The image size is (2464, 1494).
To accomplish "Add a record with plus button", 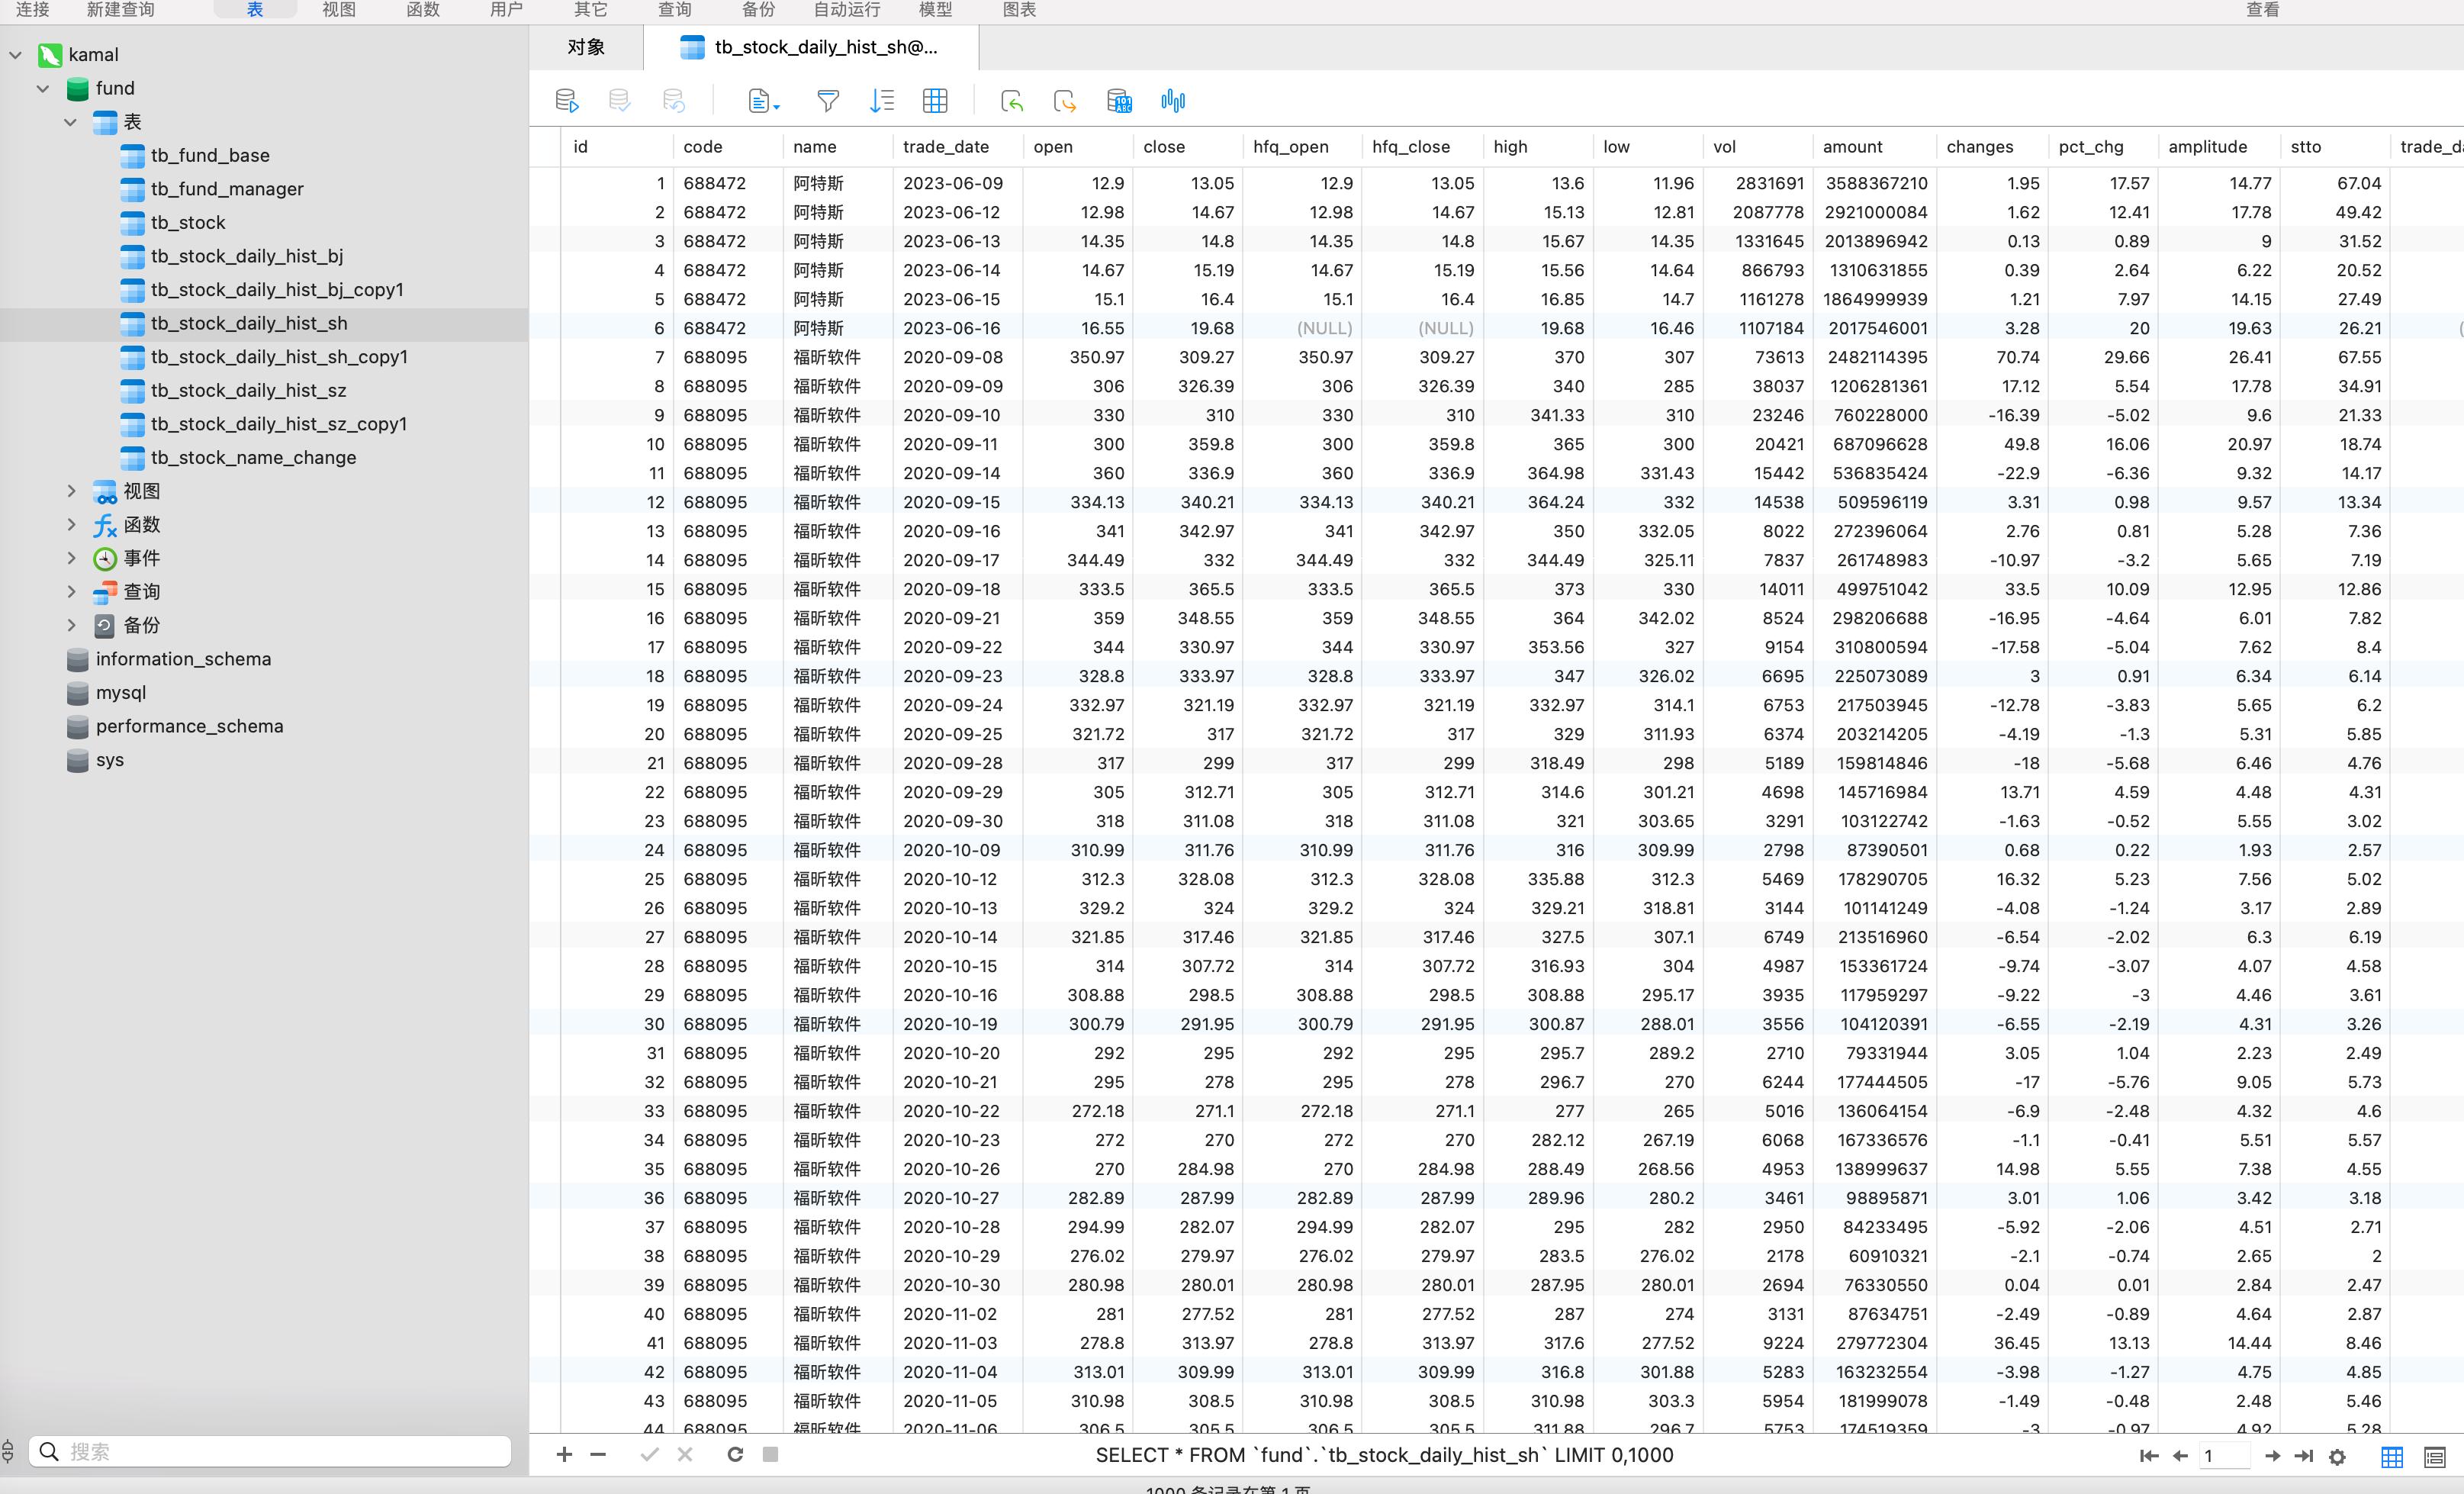I will tap(564, 1454).
